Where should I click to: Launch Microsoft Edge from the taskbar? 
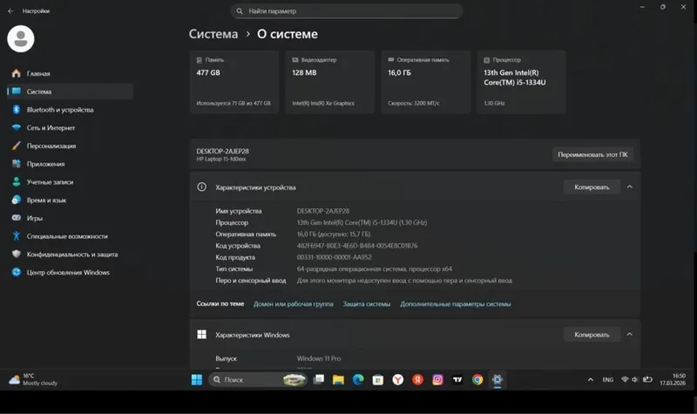[x=358, y=380]
